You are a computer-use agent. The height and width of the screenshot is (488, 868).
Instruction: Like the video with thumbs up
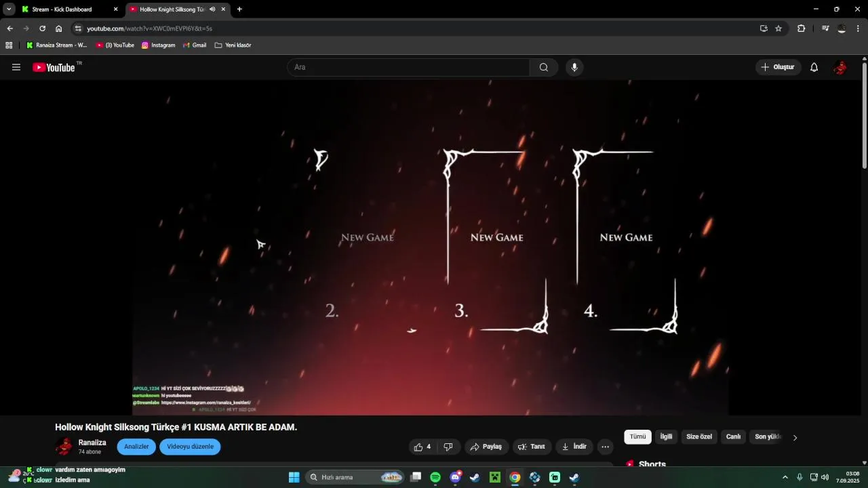(x=422, y=447)
